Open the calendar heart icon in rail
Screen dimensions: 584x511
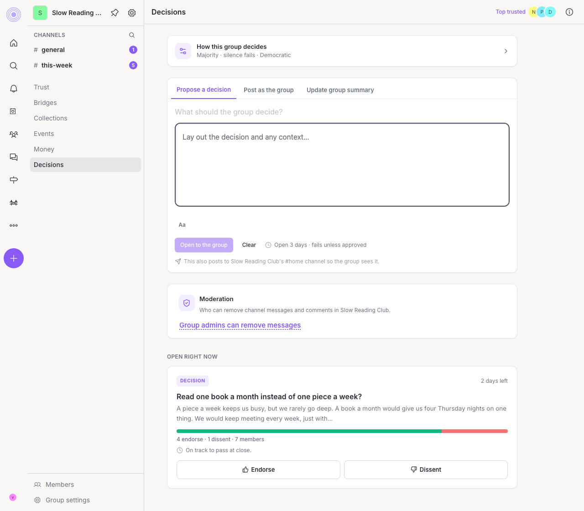(x=14, y=111)
